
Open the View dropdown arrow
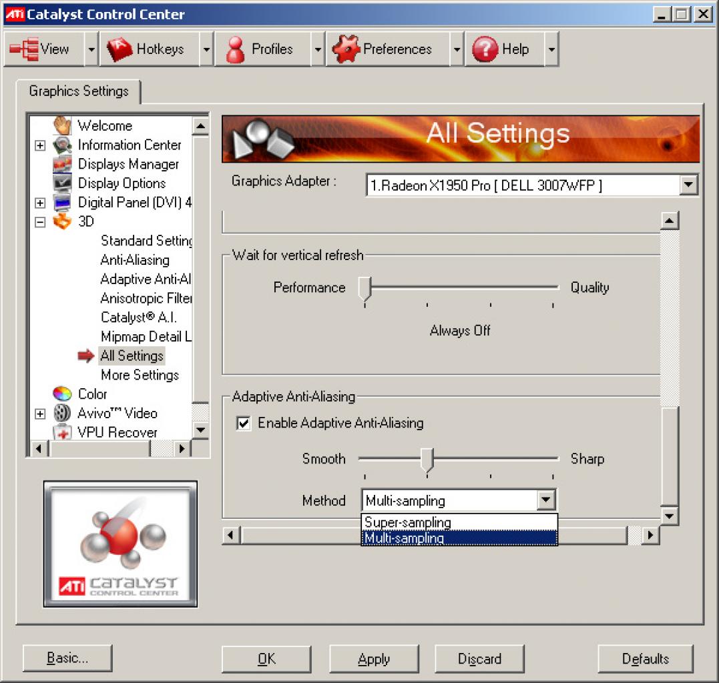tap(91, 49)
